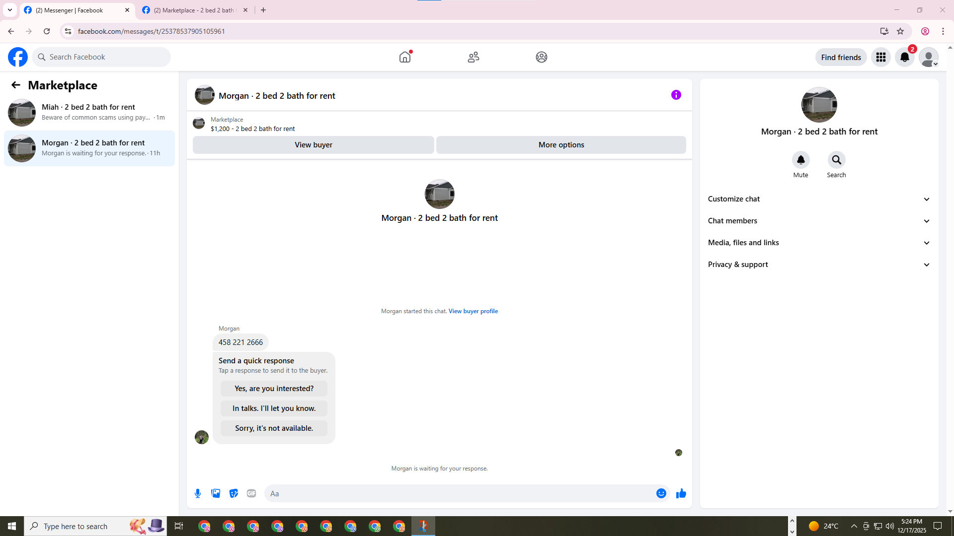Search within the conversation
This screenshot has width=954, height=536.
pyautogui.click(x=836, y=160)
